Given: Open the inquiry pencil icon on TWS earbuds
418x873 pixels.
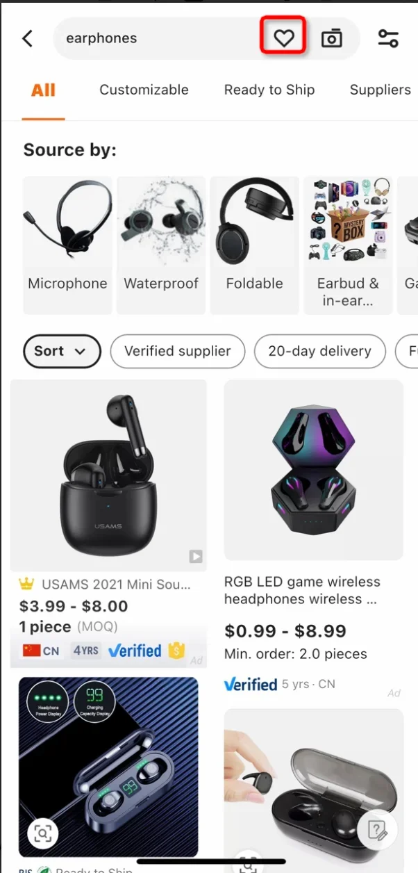Looking at the screenshot, I should 376,830.
